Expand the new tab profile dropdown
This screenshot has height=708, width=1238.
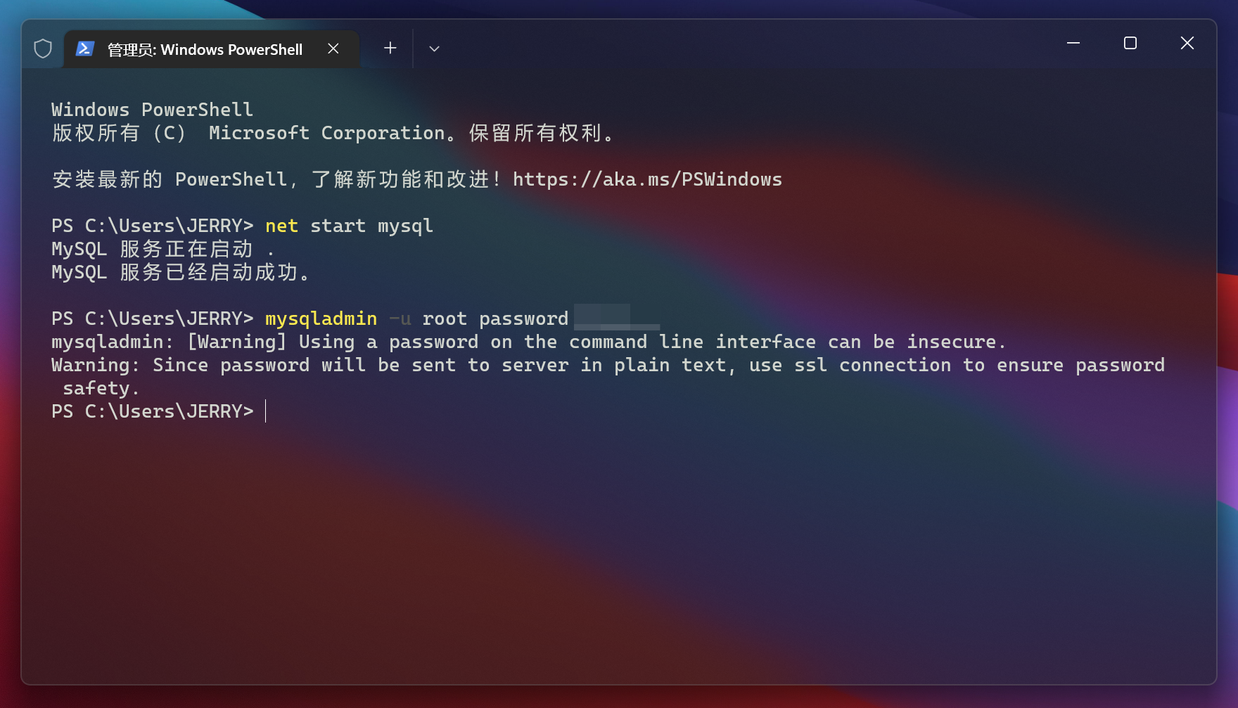click(x=434, y=49)
